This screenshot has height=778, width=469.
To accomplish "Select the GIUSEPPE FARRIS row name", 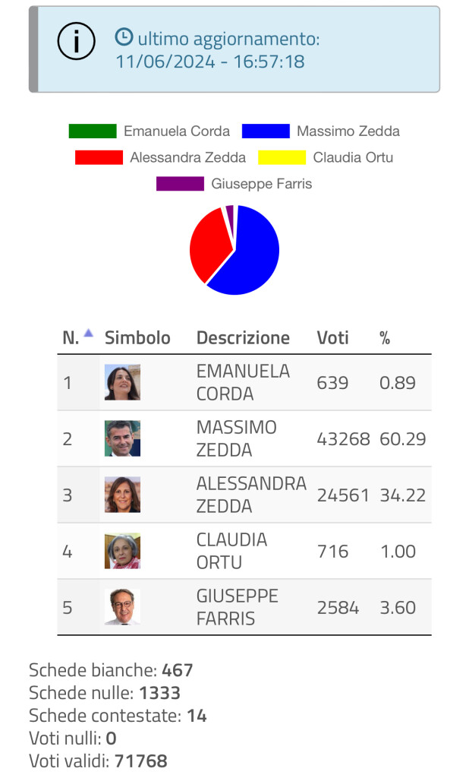I will point(237,607).
